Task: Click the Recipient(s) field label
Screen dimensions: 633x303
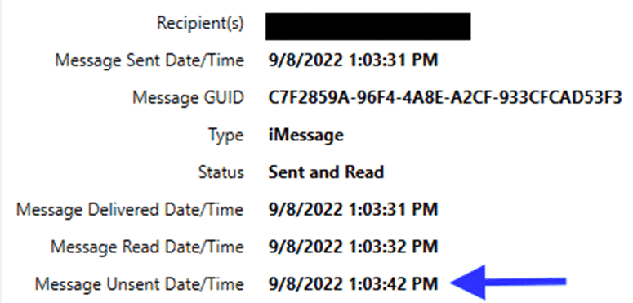Action: point(200,24)
